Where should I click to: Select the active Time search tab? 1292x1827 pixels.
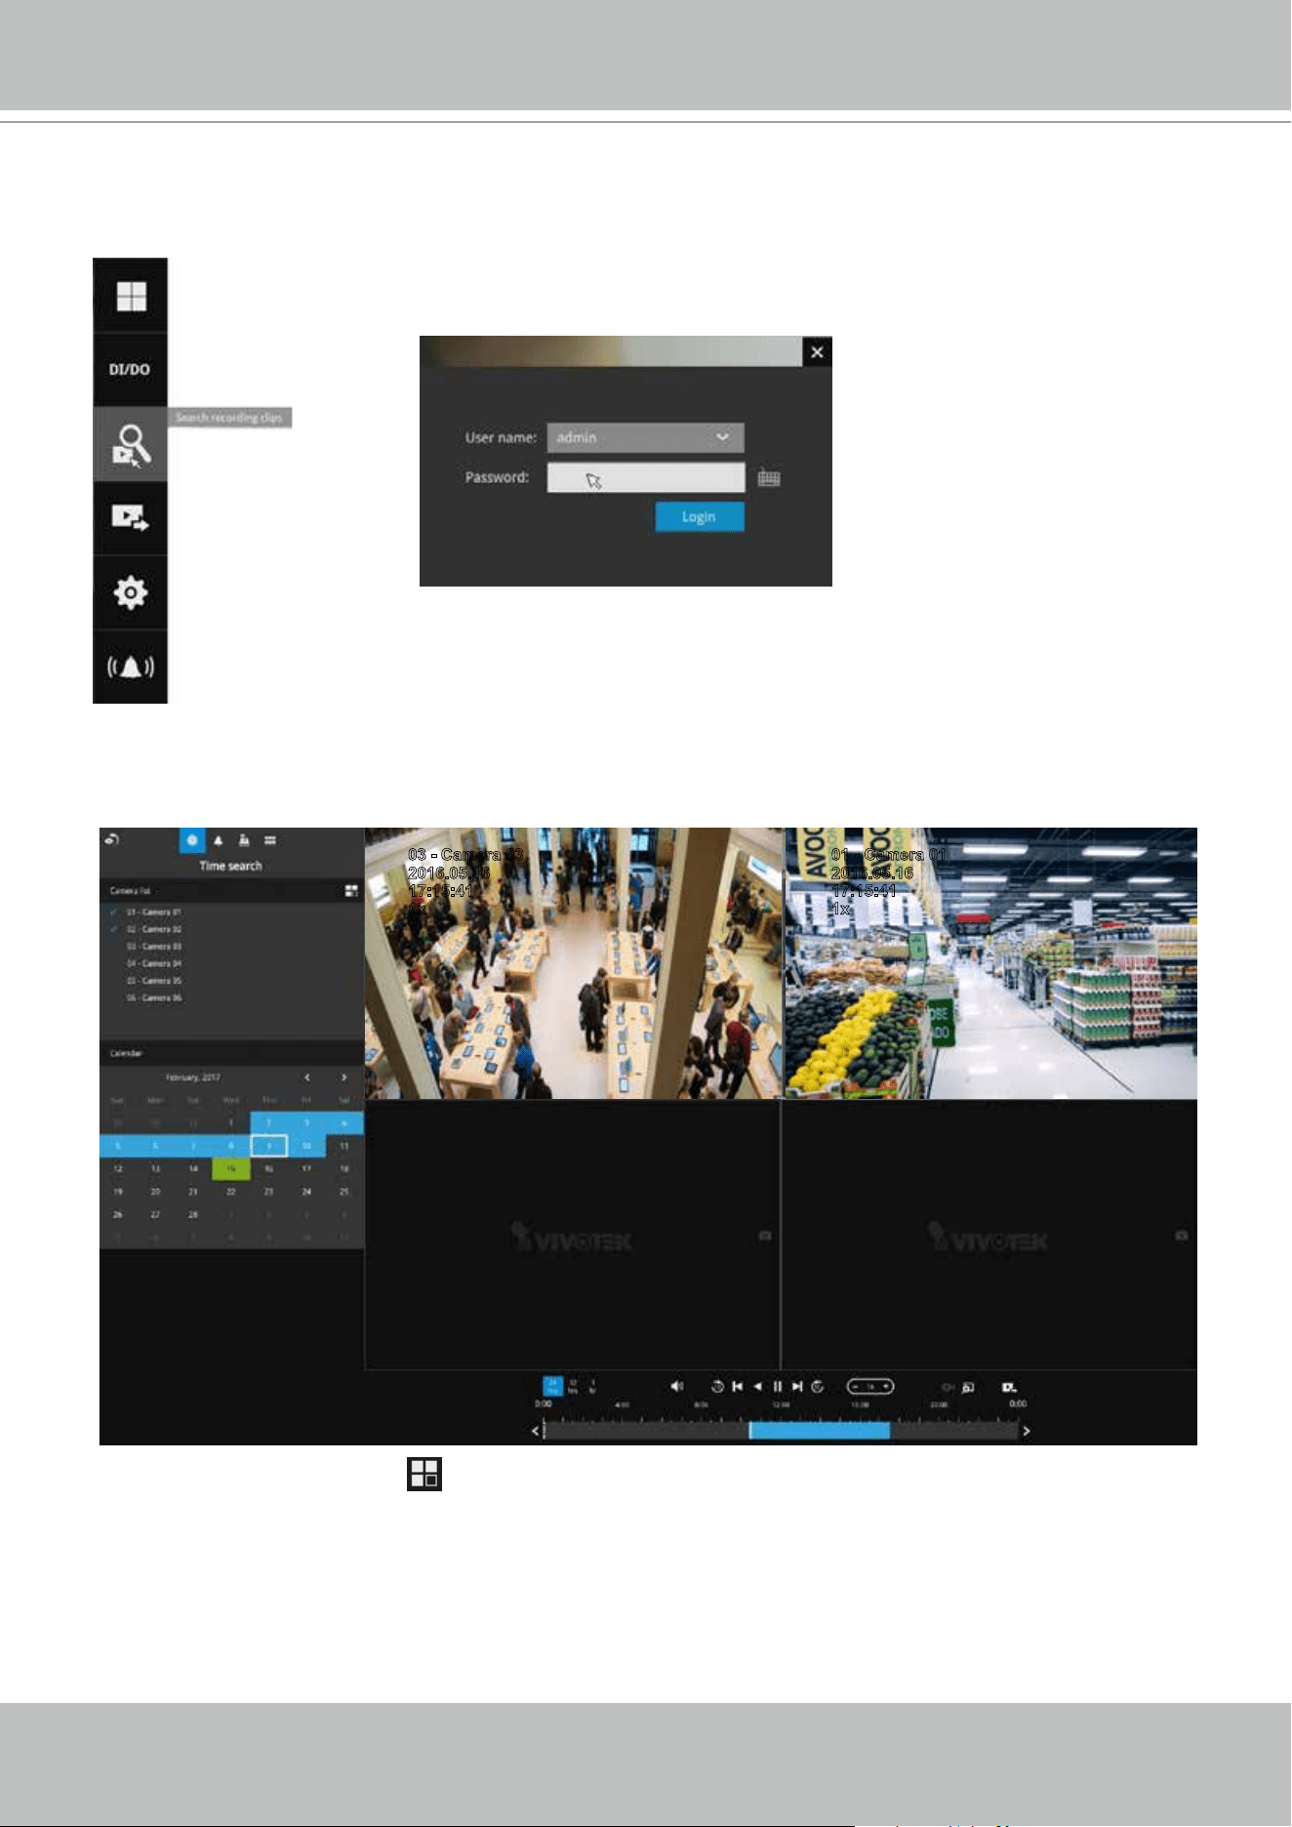coord(192,840)
